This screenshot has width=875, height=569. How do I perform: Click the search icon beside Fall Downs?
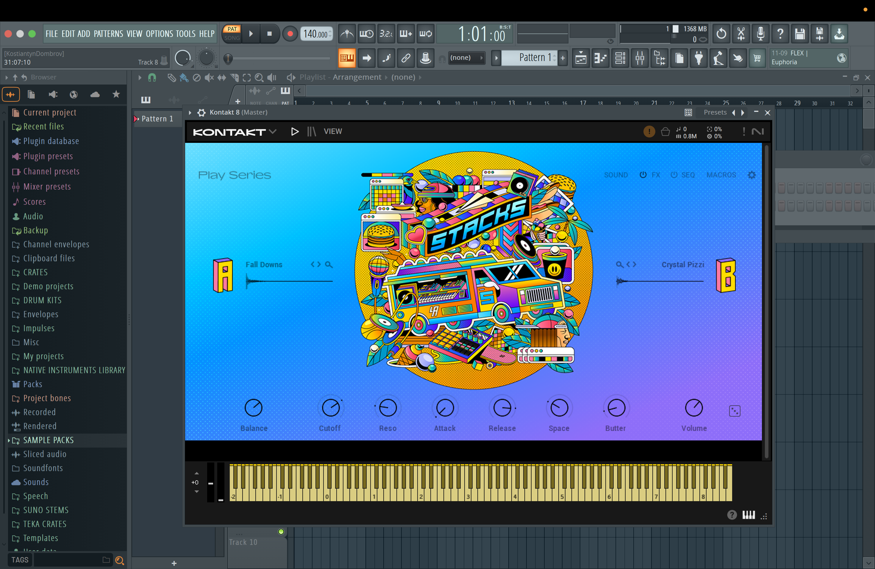[x=329, y=265]
